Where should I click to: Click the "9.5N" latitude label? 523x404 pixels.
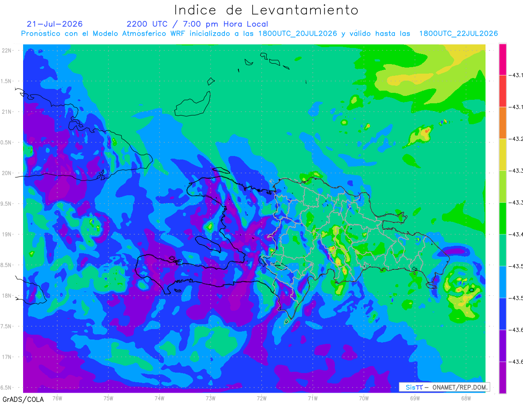(x=6, y=204)
